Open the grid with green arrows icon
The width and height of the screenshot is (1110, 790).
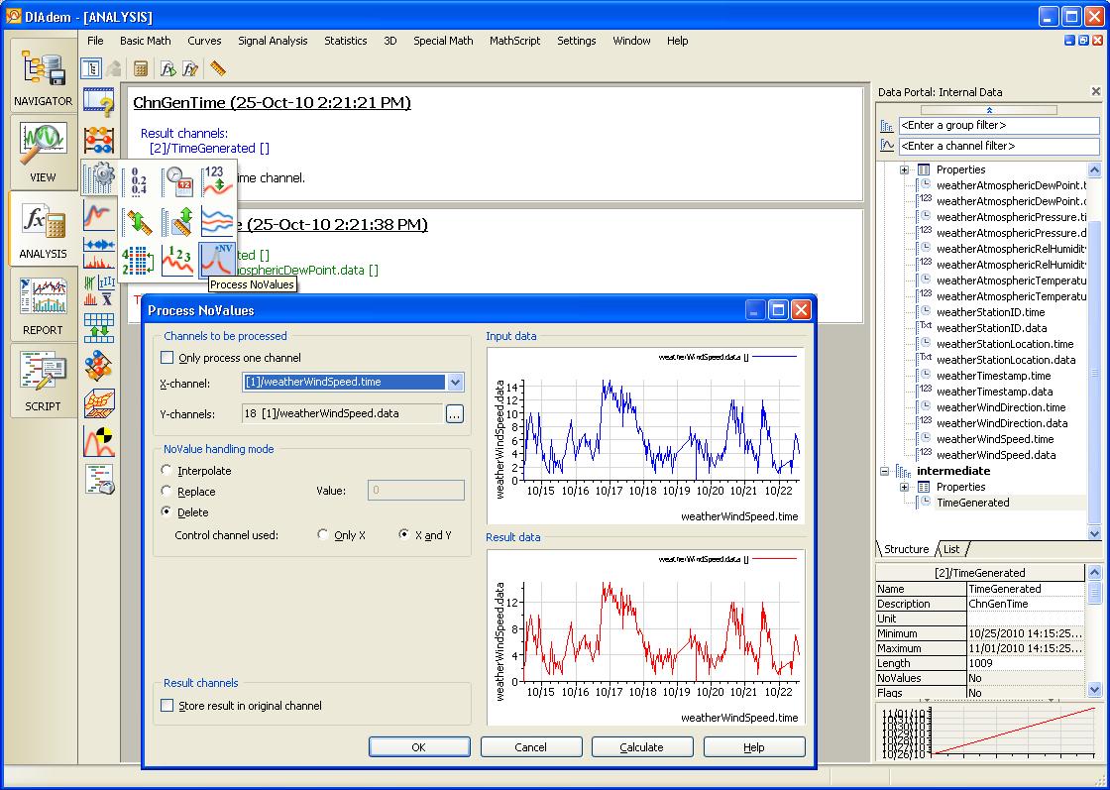99,327
